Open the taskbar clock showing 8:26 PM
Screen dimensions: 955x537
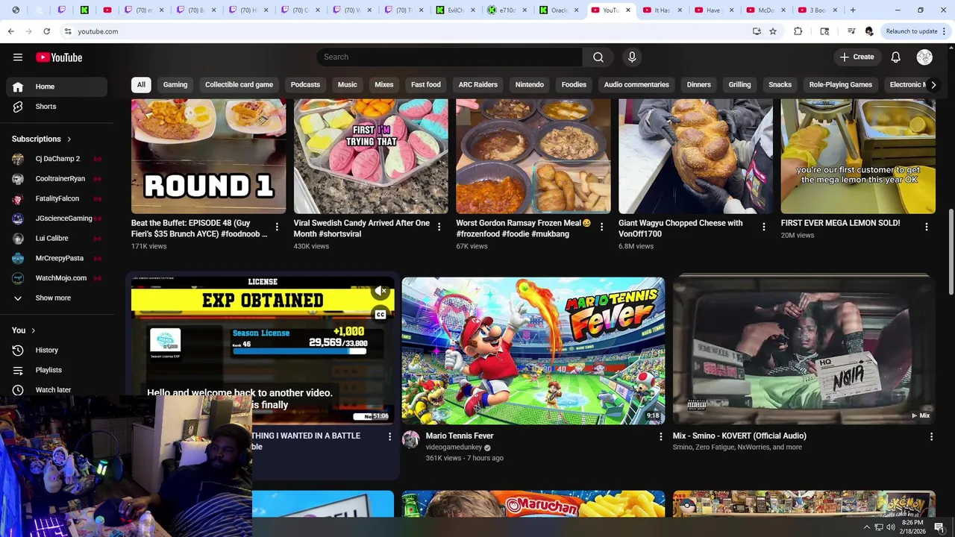912,527
